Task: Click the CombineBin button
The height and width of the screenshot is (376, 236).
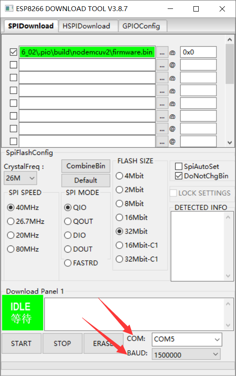Action: (86, 166)
